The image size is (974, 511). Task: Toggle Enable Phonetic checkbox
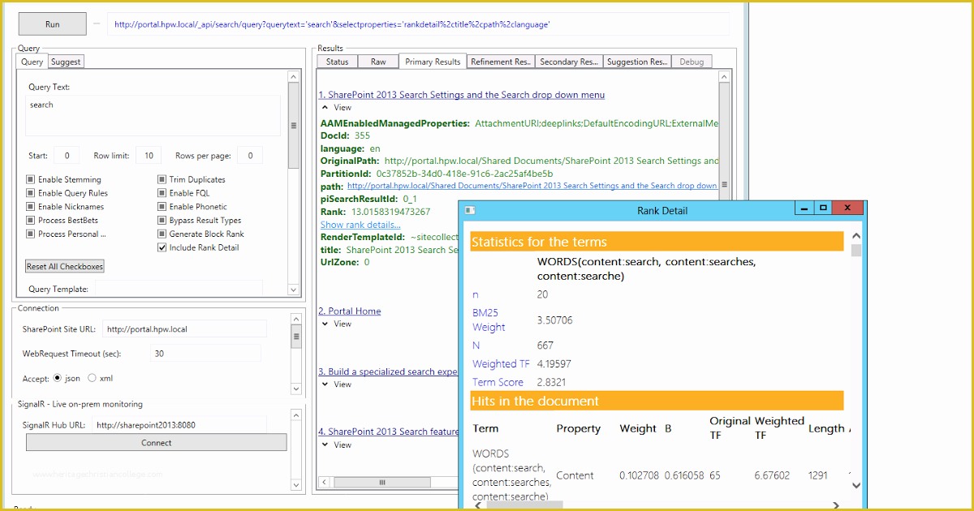point(162,207)
